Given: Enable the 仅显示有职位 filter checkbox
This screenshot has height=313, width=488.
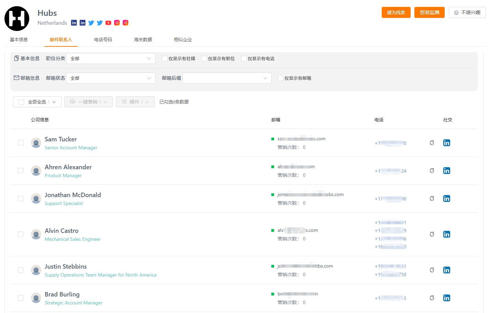Looking at the screenshot, I should click(204, 58).
